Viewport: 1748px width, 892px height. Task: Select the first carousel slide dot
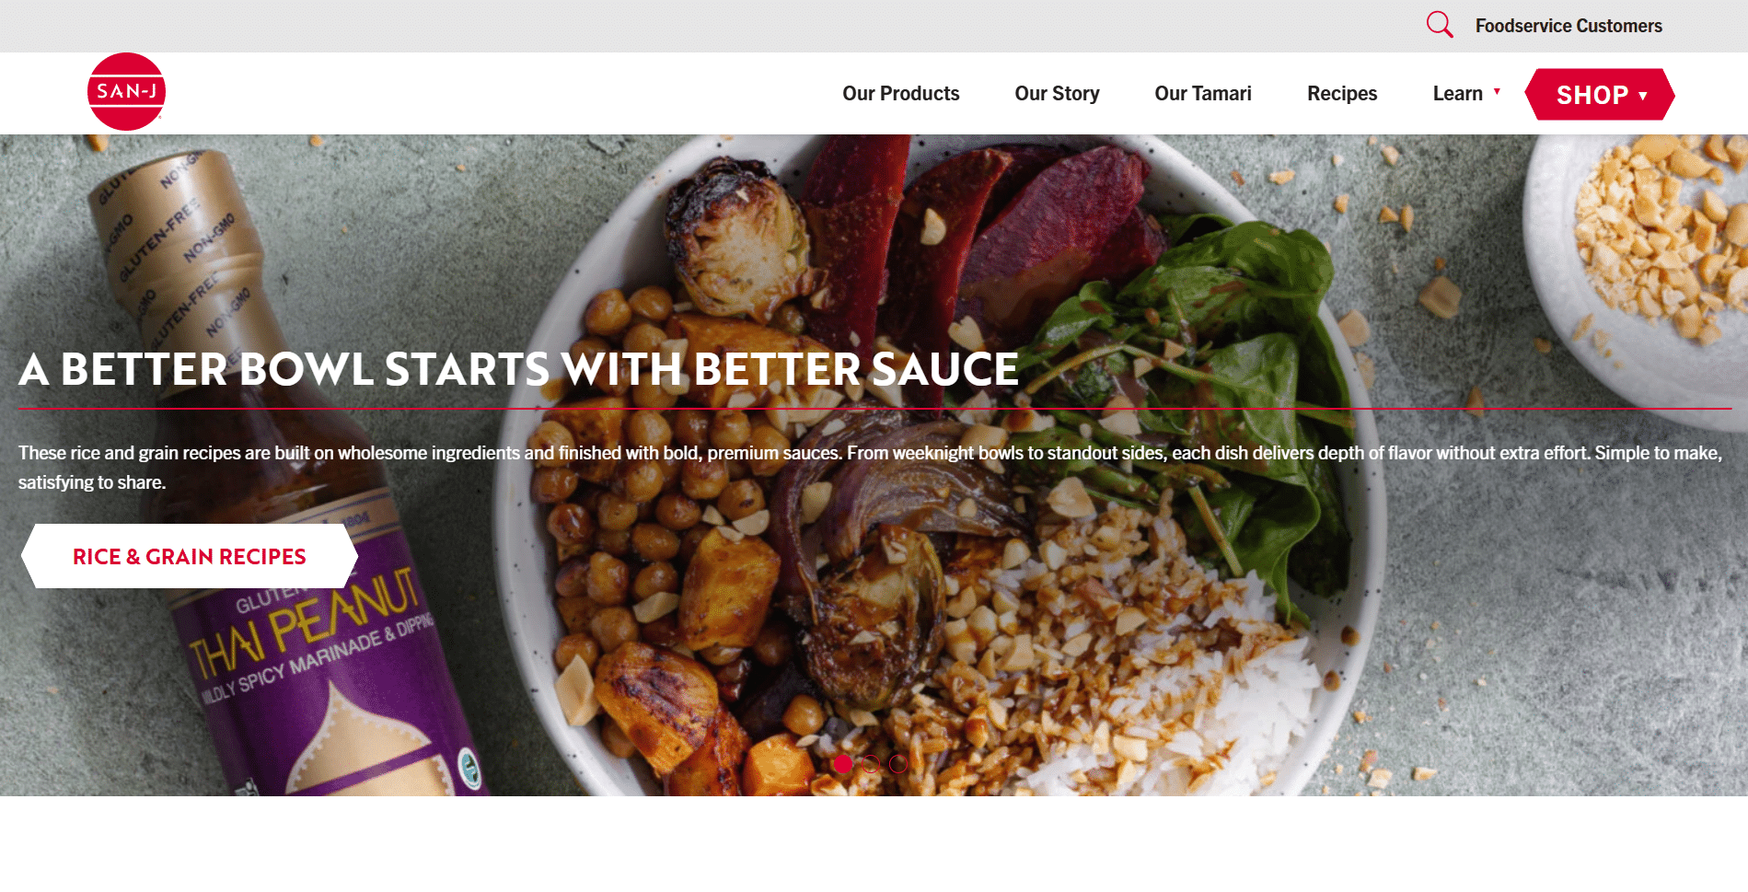tap(843, 763)
